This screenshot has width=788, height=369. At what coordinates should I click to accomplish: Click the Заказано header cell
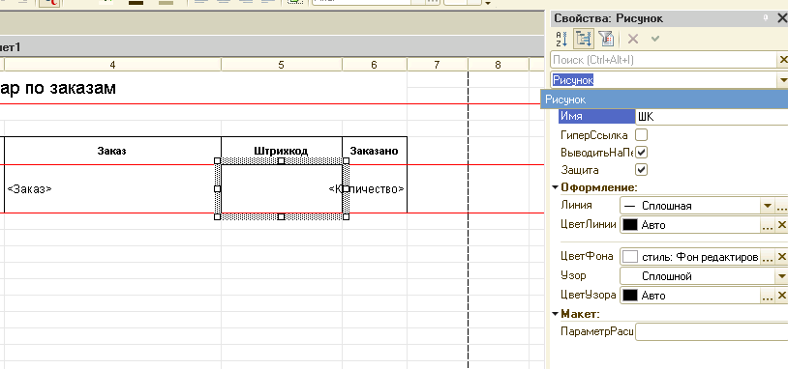coord(375,151)
